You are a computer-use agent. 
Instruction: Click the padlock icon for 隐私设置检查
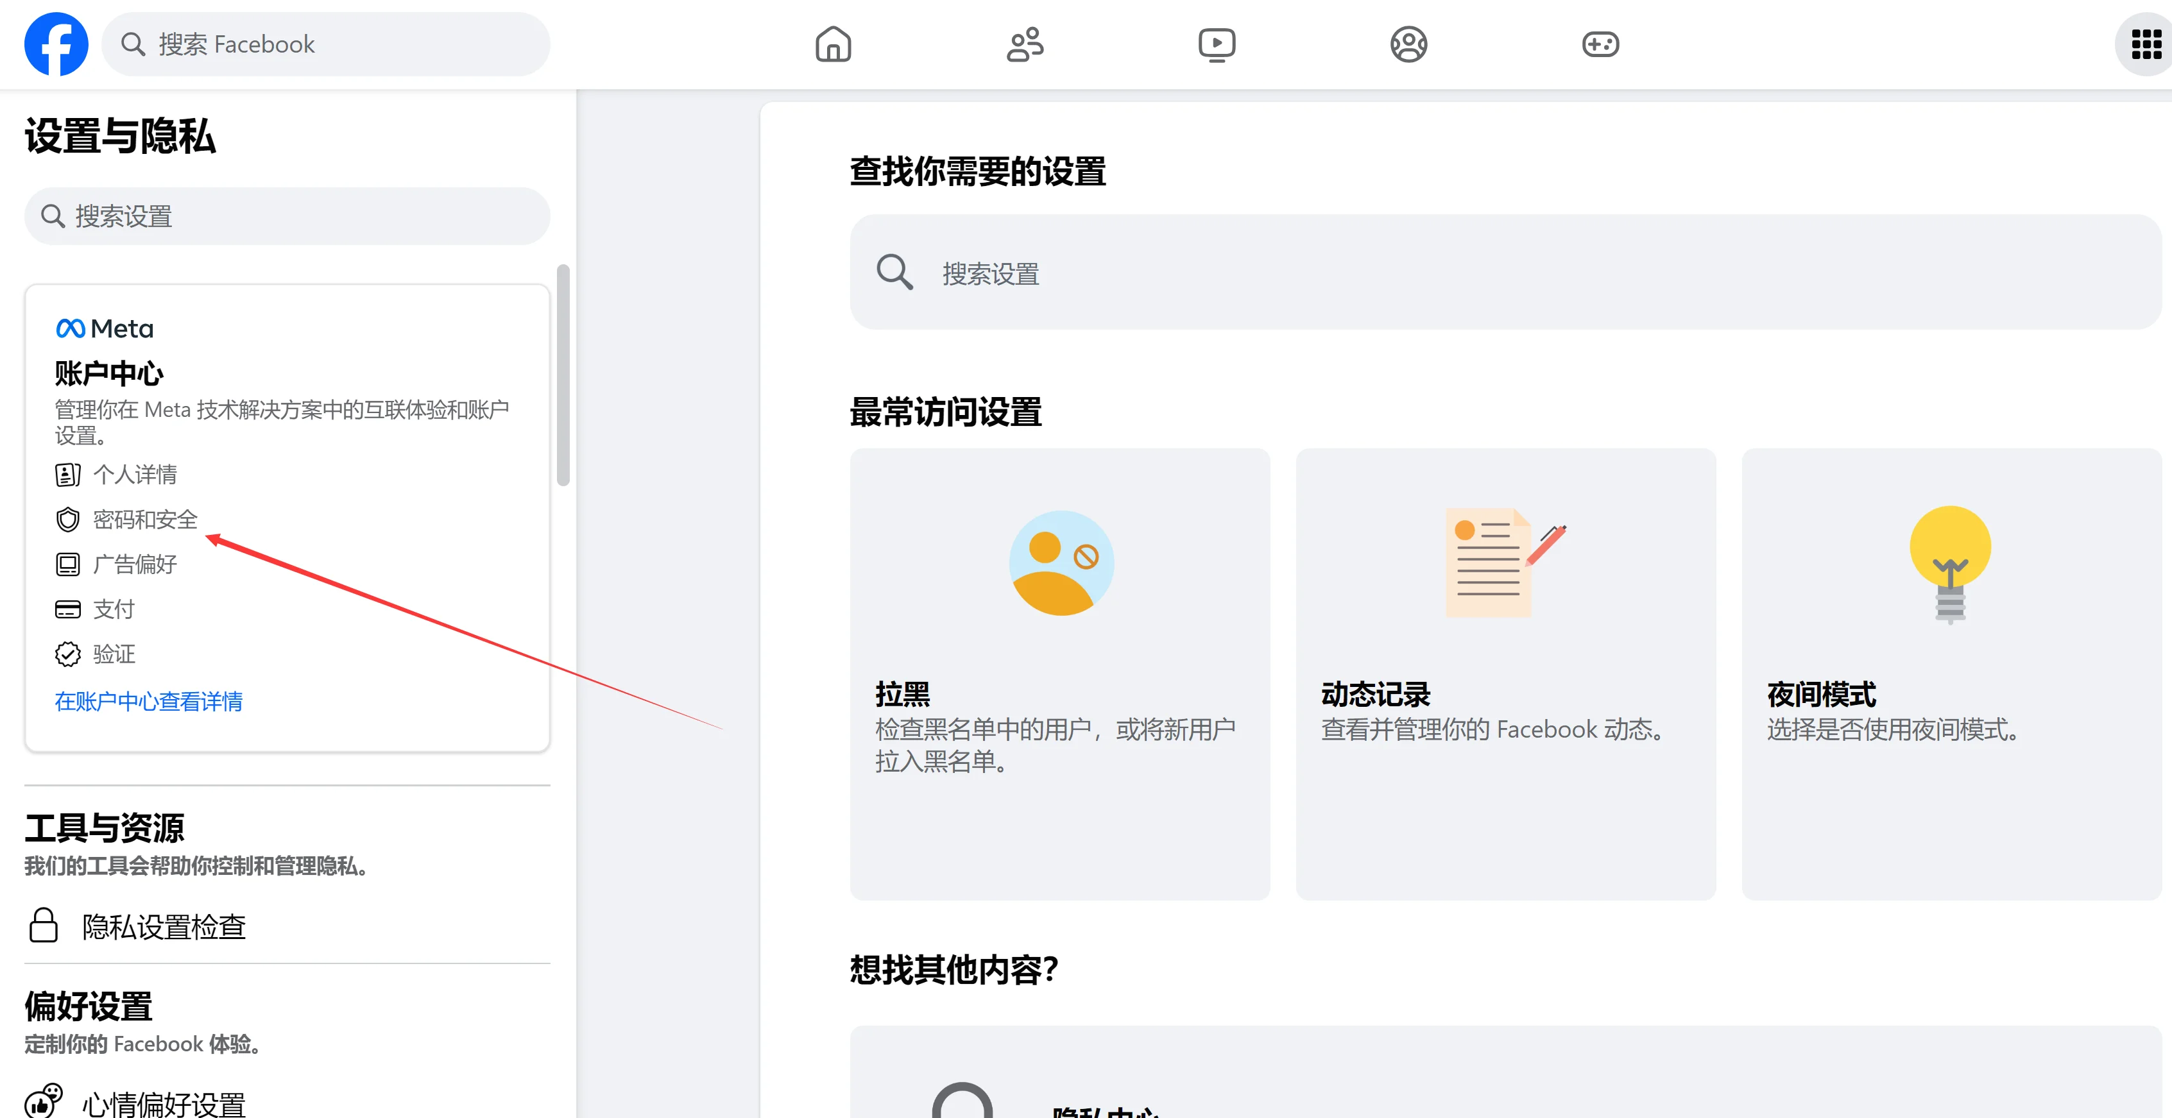point(43,925)
